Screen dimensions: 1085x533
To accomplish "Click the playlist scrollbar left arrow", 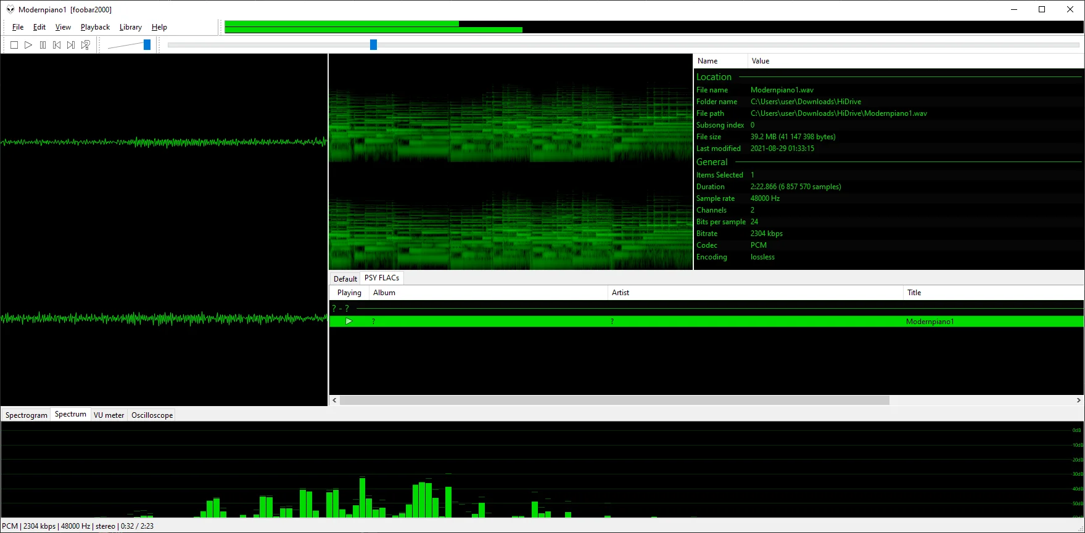I will tap(335, 401).
